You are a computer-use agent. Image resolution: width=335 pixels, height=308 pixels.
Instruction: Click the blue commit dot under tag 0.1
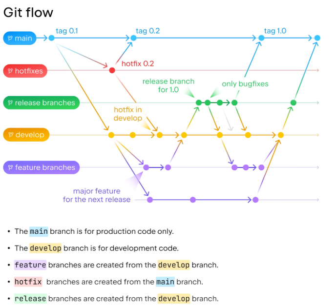pyautogui.click(x=51, y=38)
